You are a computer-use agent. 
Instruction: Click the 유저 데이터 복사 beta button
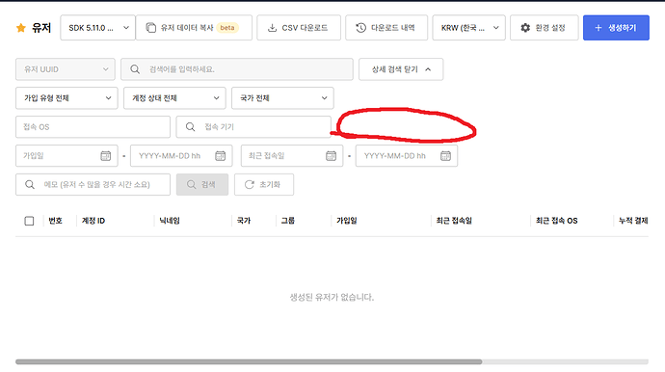pyautogui.click(x=194, y=28)
